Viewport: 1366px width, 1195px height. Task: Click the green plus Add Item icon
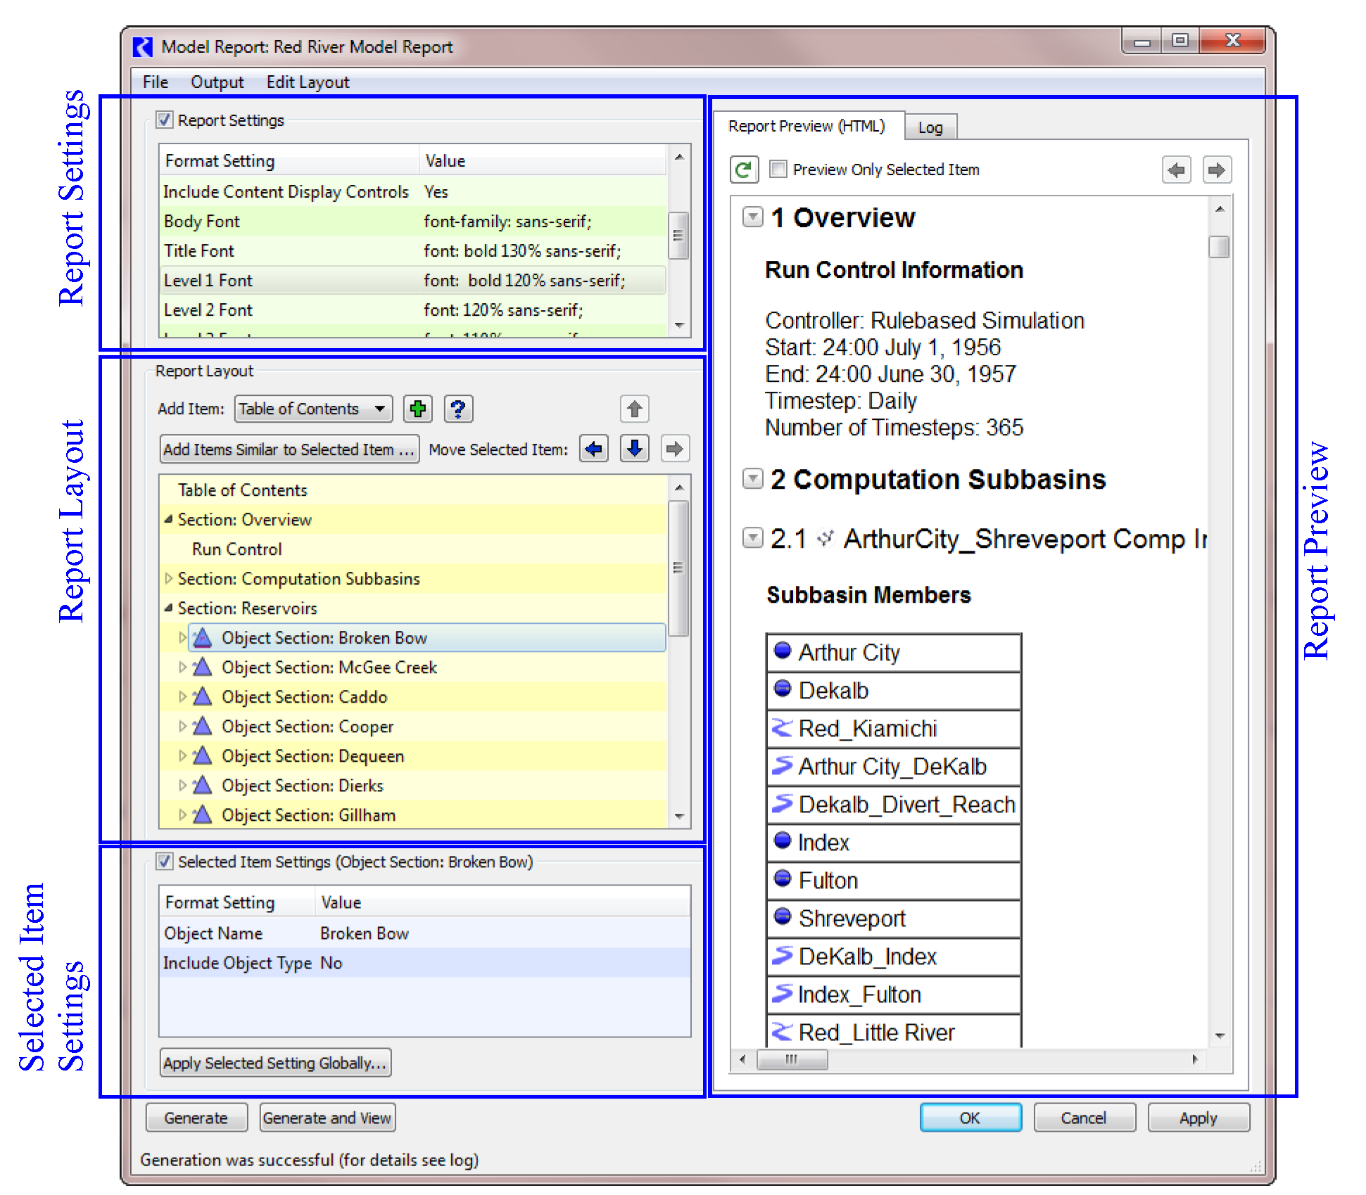(417, 409)
